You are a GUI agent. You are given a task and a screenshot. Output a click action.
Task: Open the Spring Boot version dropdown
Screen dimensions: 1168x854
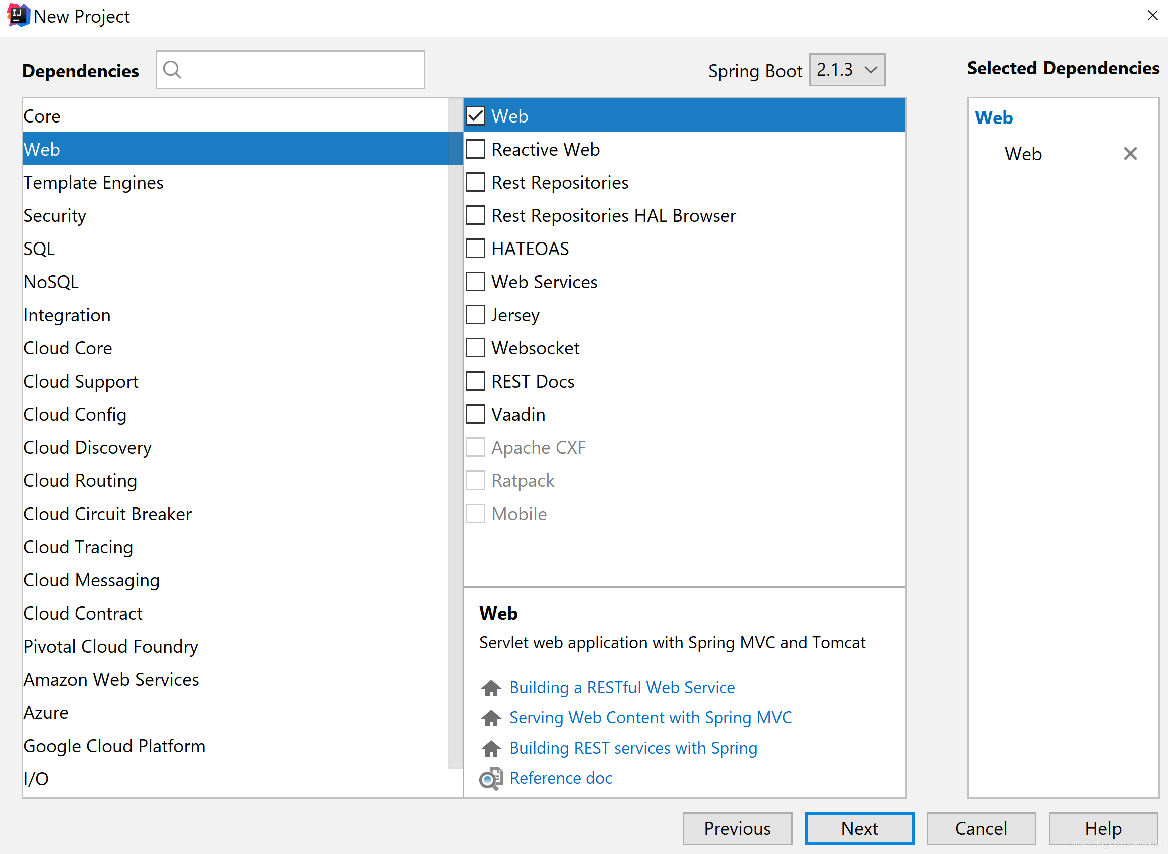tap(847, 70)
